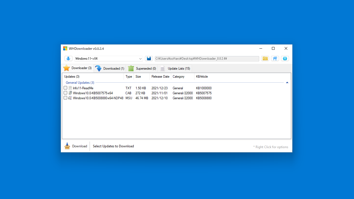Click the Download button label
This screenshot has height=199, width=354.
coord(80,146)
